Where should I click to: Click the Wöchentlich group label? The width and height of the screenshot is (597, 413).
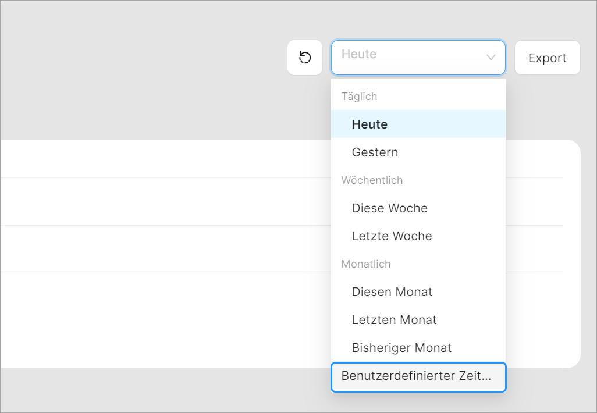[372, 180]
